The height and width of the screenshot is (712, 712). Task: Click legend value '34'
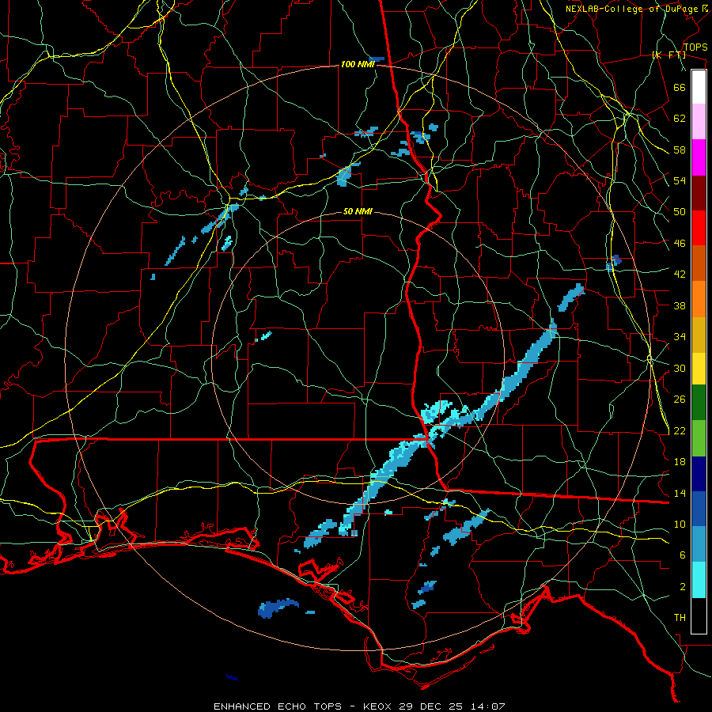[680, 337]
